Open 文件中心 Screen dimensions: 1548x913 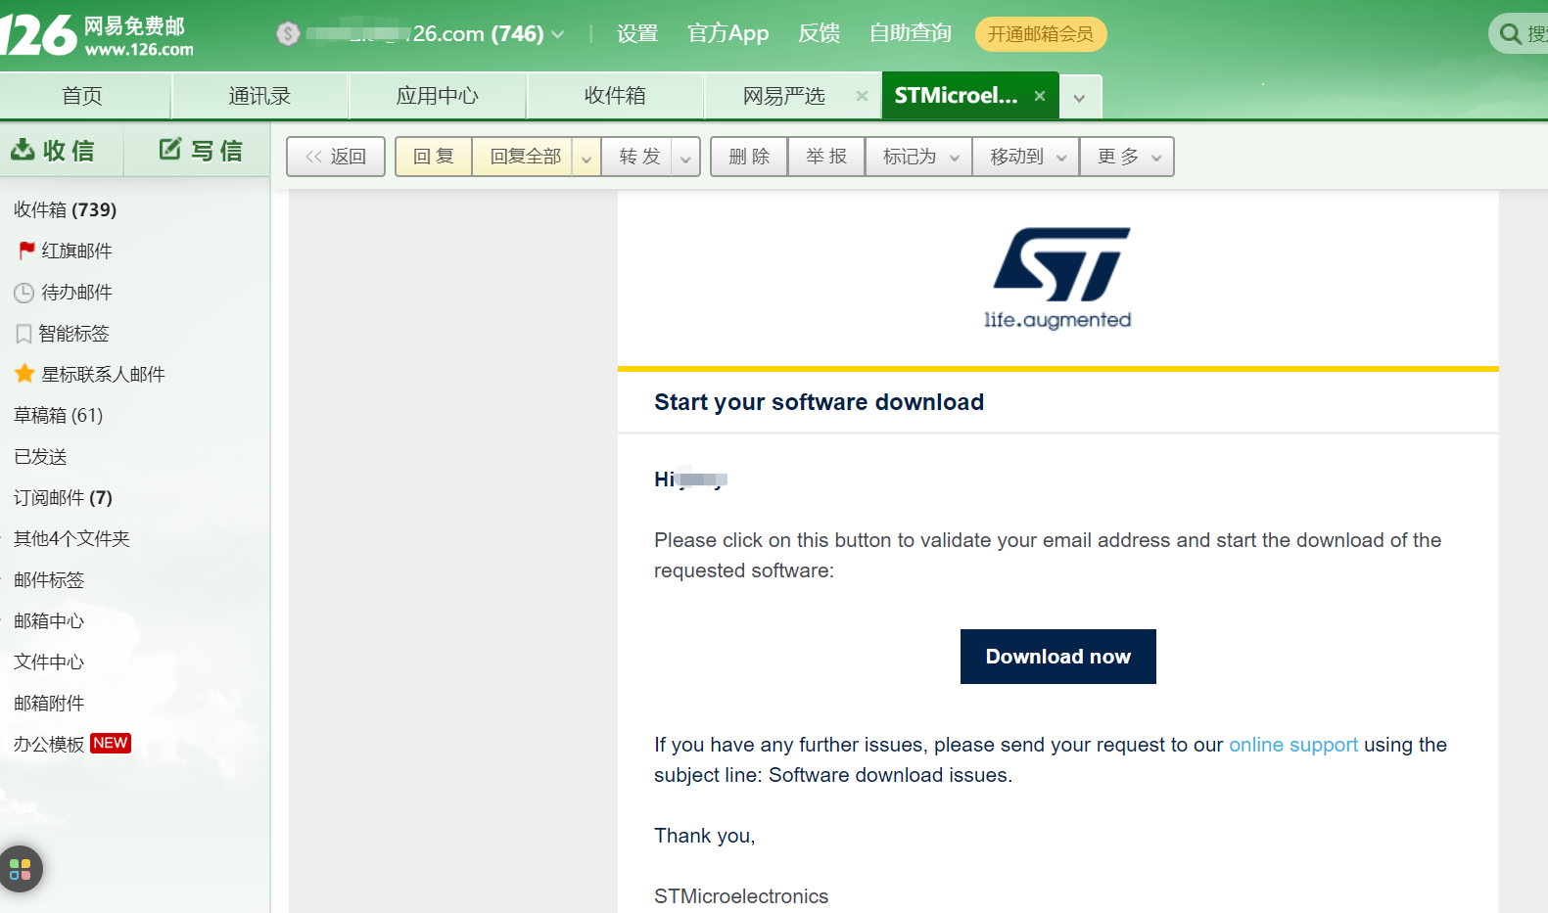coord(49,662)
